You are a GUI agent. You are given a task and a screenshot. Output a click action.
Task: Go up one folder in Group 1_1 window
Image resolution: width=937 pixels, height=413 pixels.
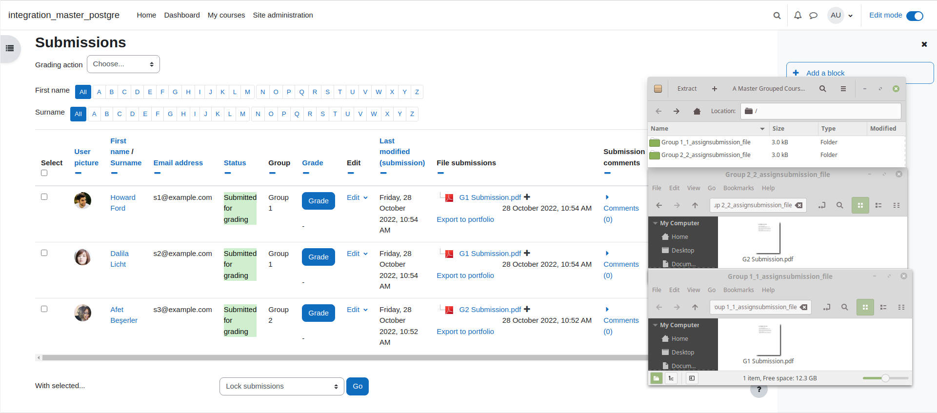pyautogui.click(x=695, y=307)
